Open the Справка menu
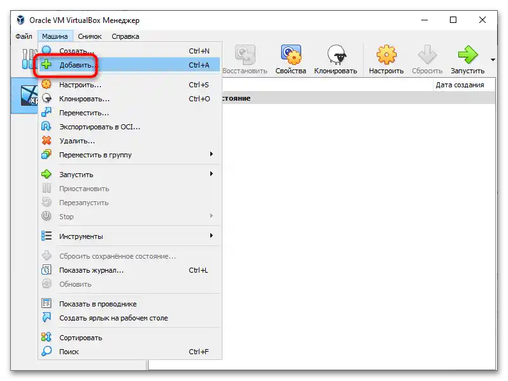 pyautogui.click(x=126, y=36)
